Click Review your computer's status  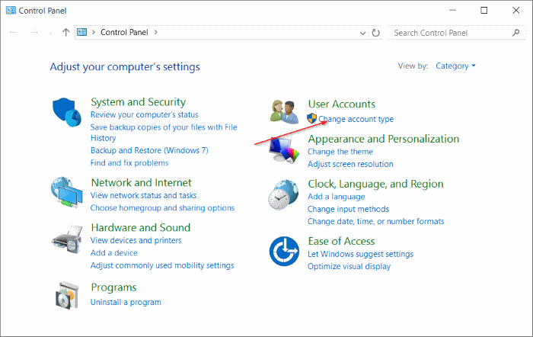coord(144,114)
